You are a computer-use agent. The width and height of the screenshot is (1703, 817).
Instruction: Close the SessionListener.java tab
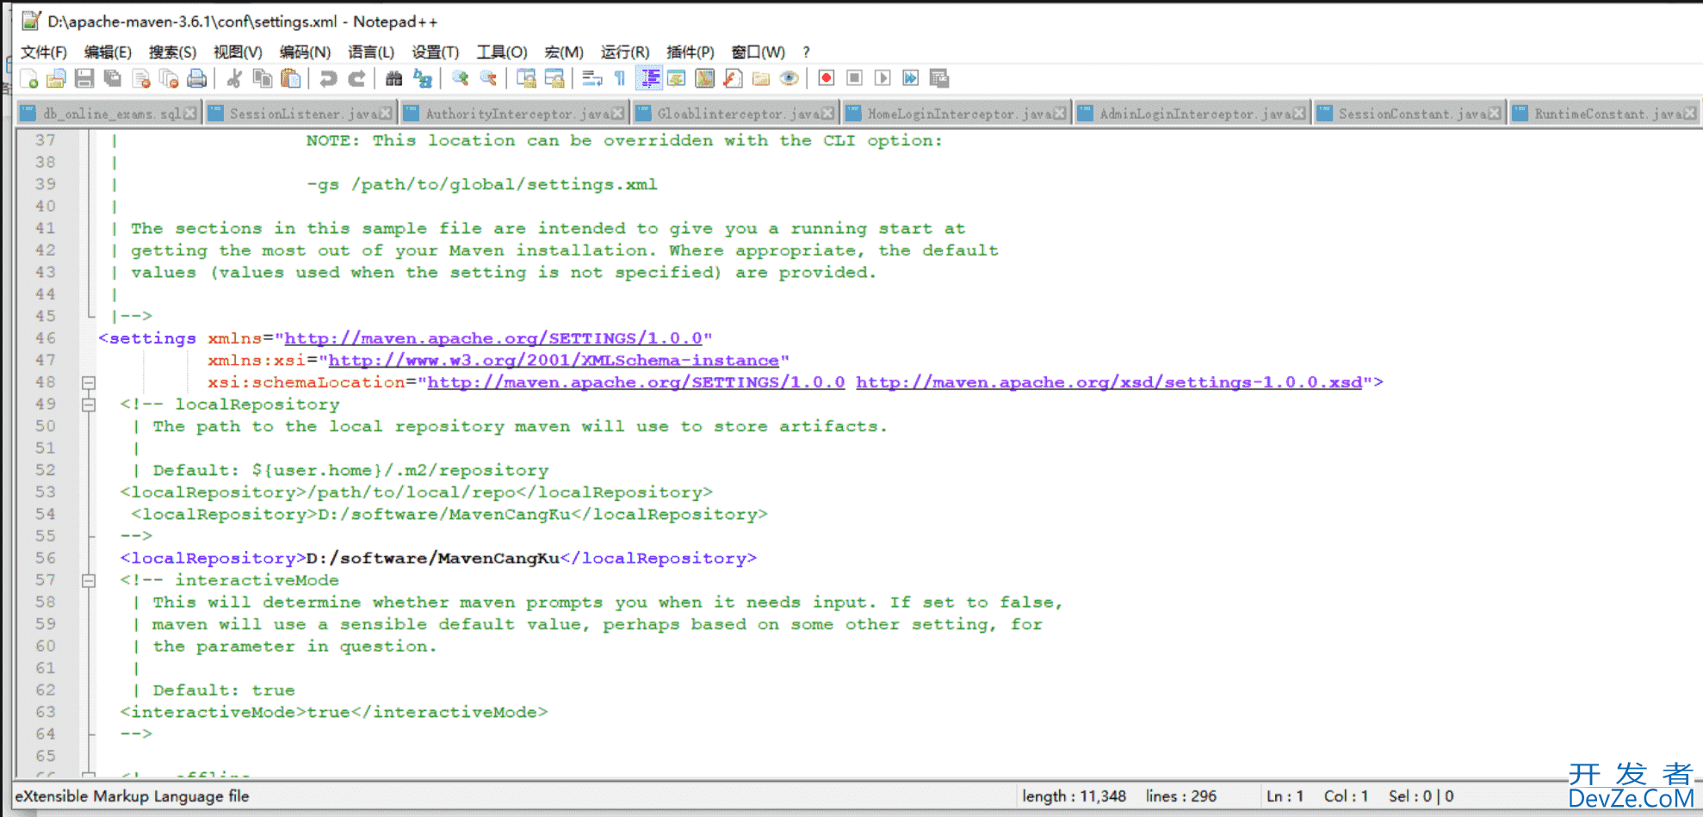386,114
